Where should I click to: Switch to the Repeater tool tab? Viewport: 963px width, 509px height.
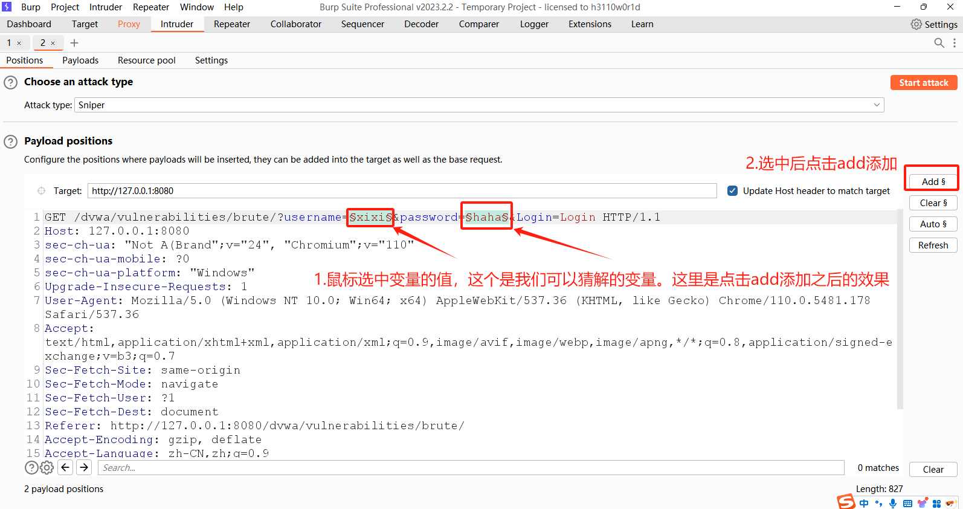coord(232,24)
